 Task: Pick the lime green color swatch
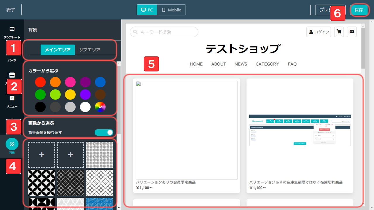(55, 94)
